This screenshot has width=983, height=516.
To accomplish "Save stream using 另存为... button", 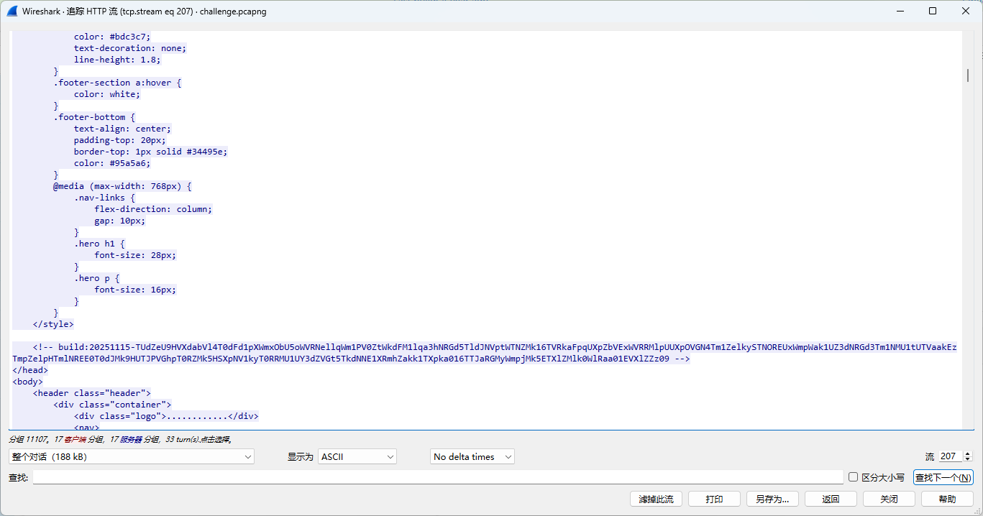I will (x=772, y=499).
